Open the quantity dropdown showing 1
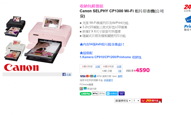The image size is (191, 119). pyautogui.click(x=136, y=101)
